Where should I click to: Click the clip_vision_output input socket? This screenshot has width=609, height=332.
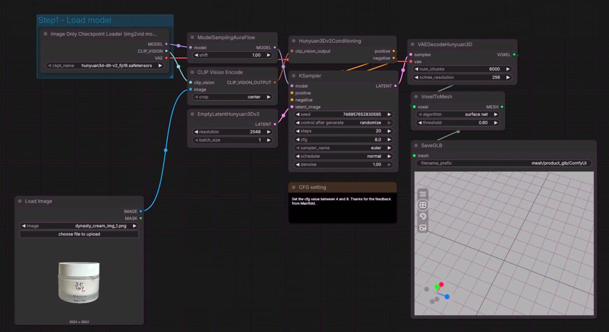coord(292,51)
